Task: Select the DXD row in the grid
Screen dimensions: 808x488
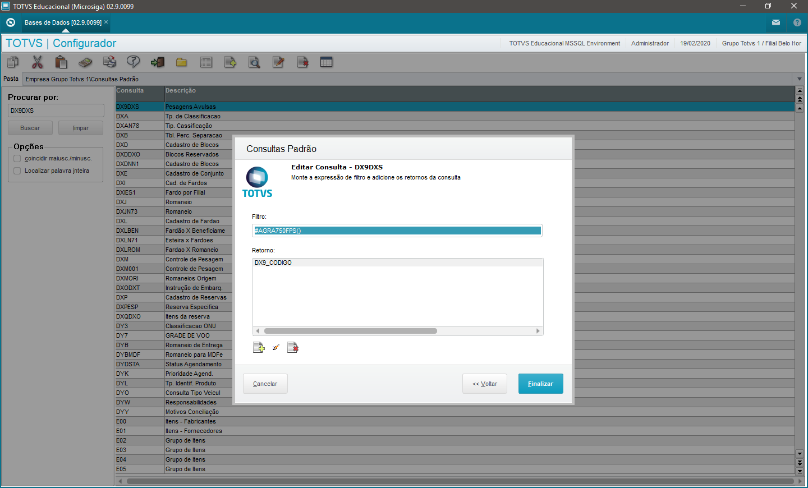Action: point(454,145)
